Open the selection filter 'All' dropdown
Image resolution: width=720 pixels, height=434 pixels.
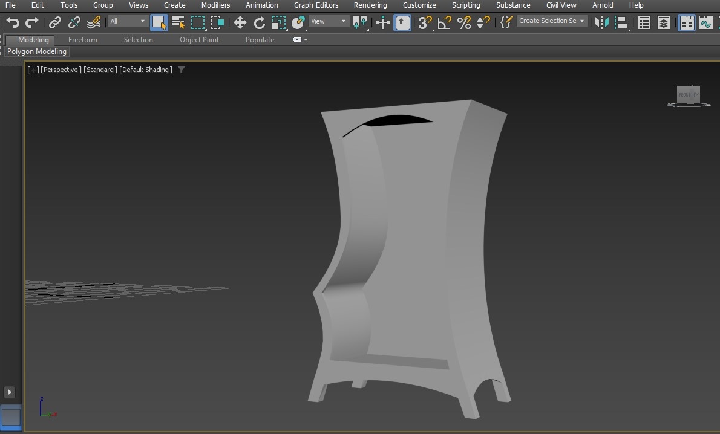coord(128,21)
